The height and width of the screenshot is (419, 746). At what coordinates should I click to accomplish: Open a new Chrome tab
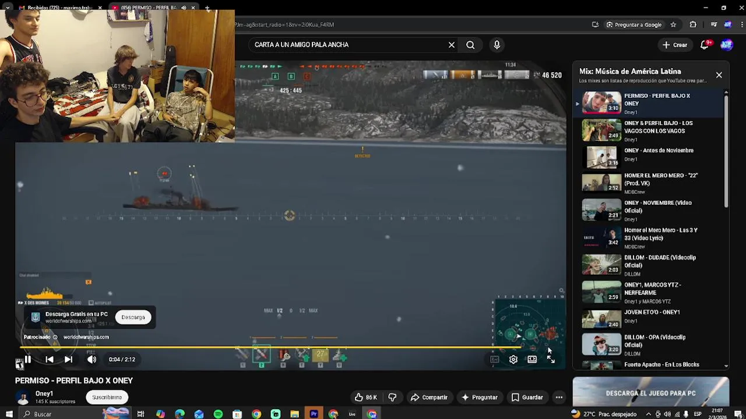(207, 8)
